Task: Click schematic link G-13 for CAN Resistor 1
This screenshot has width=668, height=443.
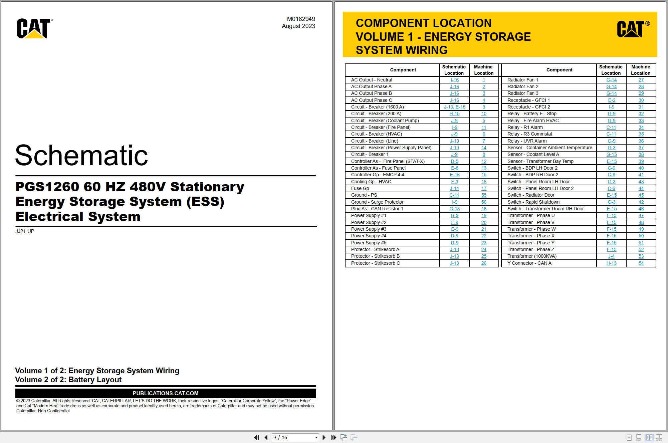Action: [454, 209]
